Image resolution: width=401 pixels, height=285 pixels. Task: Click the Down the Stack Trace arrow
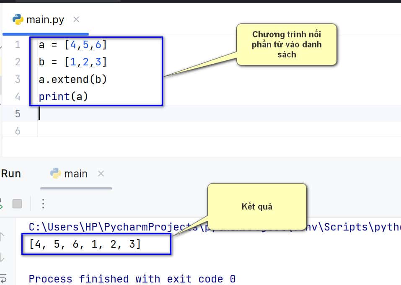pyautogui.click(x=3, y=257)
